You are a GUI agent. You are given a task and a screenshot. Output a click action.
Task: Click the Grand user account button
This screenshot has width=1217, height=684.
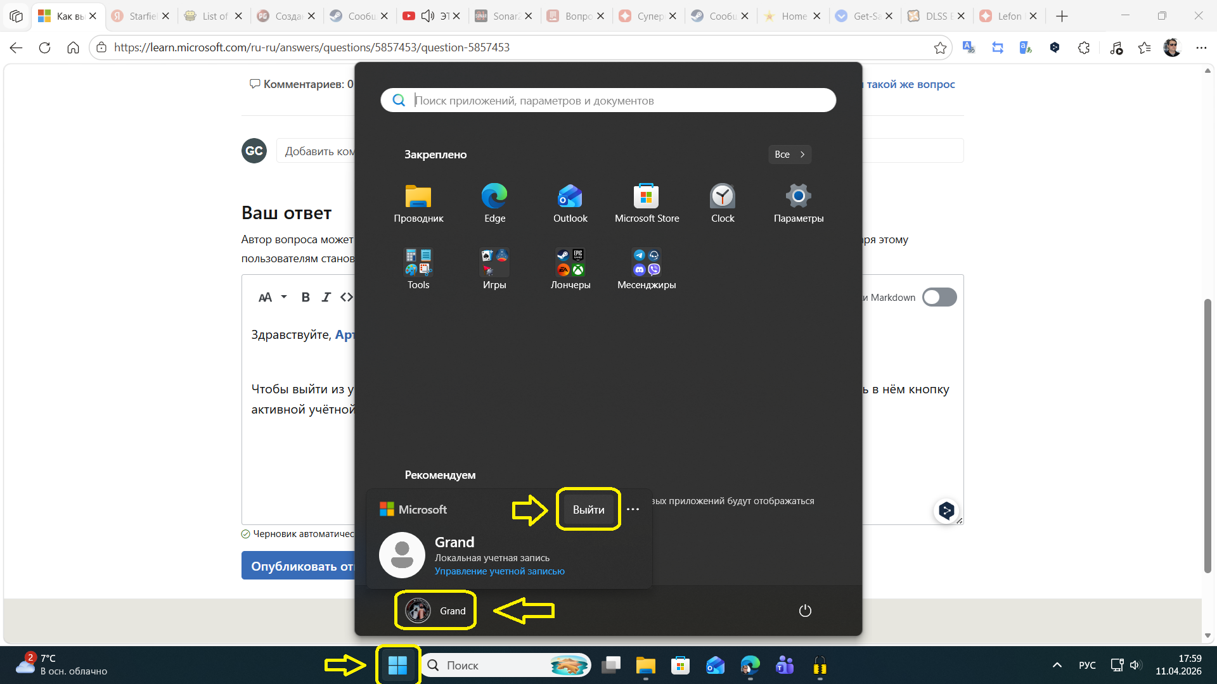pos(435,611)
